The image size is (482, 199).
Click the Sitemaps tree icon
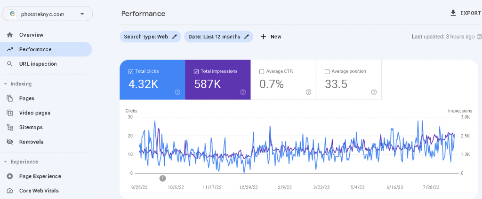click(x=10, y=127)
